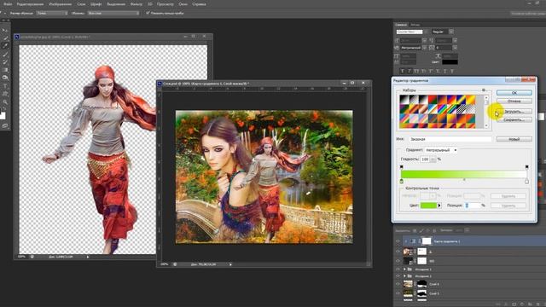Click the girl cutout document status bar arrow
The image size is (546, 307).
88,257
